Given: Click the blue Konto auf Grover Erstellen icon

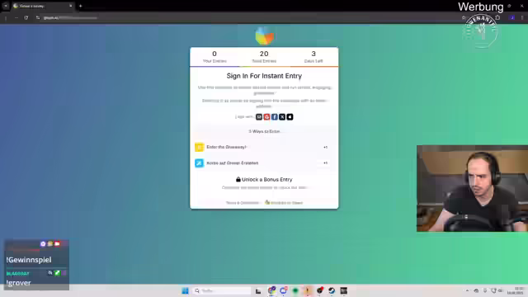Looking at the screenshot, I should 200,163.
